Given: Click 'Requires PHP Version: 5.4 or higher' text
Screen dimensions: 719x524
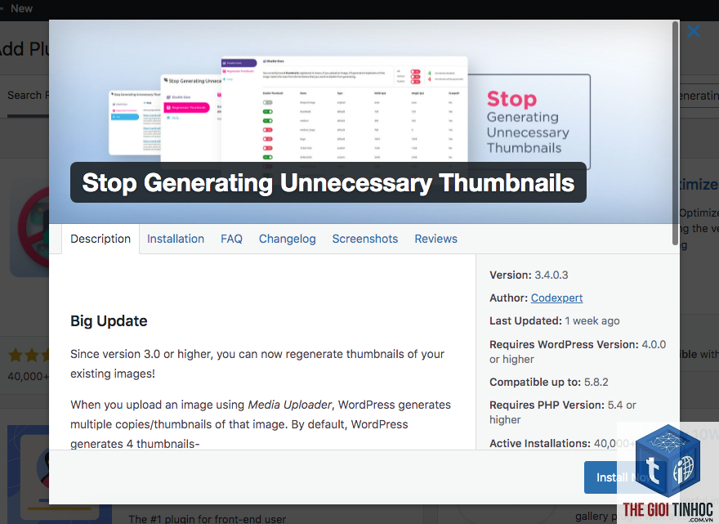Looking at the screenshot, I should click(x=563, y=412).
